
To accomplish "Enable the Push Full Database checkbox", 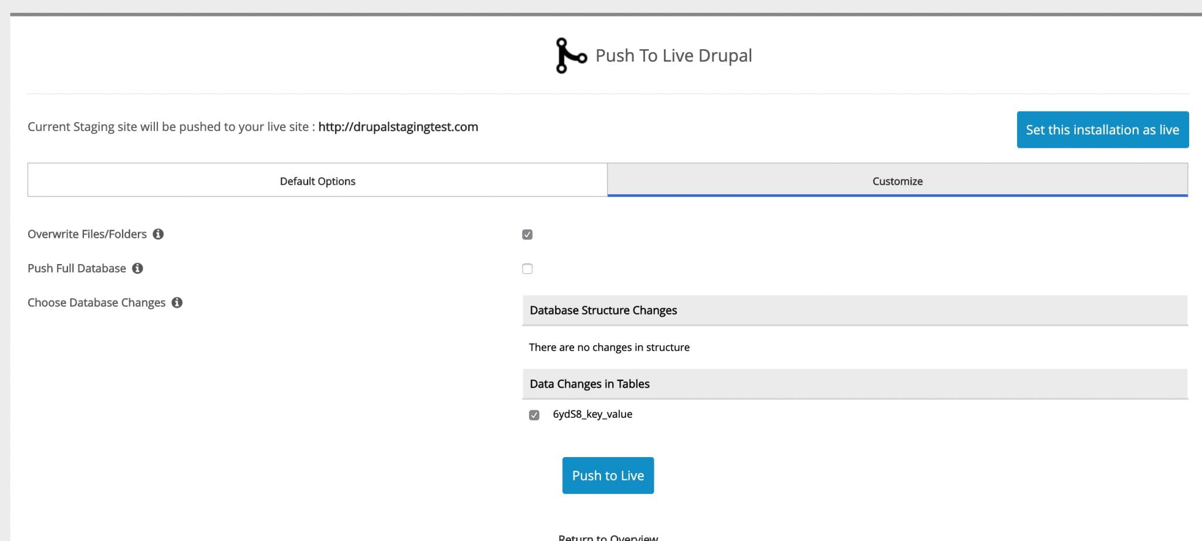I will [527, 269].
